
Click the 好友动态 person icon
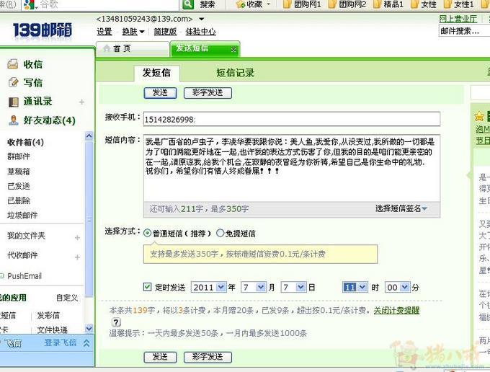click(x=13, y=120)
